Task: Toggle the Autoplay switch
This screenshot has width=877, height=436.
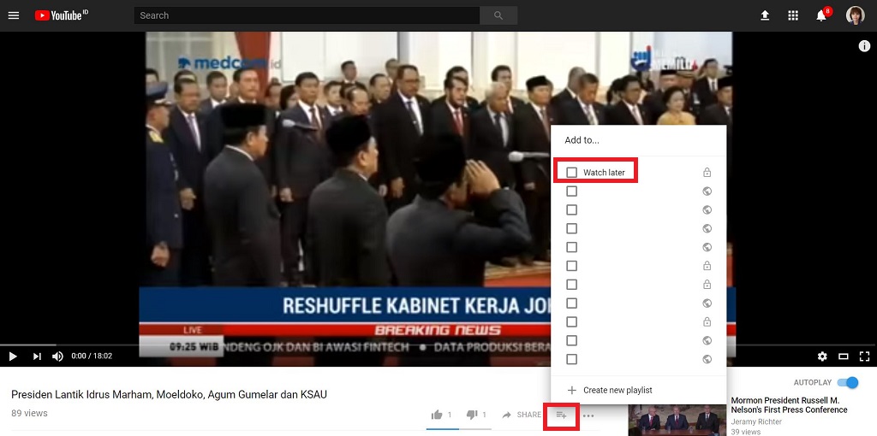Action: pyautogui.click(x=848, y=382)
